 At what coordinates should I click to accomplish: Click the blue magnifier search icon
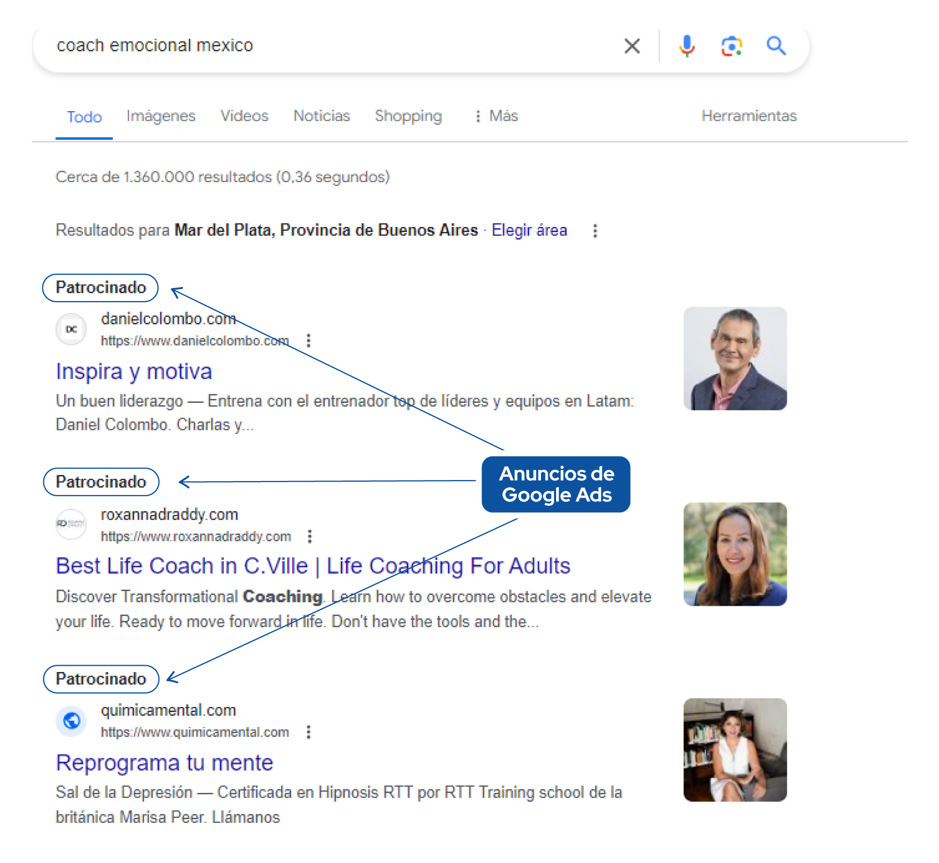[x=776, y=46]
